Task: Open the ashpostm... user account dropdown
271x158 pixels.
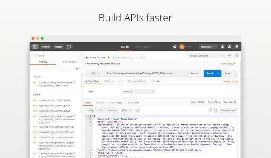Action: click(x=208, y=46)
